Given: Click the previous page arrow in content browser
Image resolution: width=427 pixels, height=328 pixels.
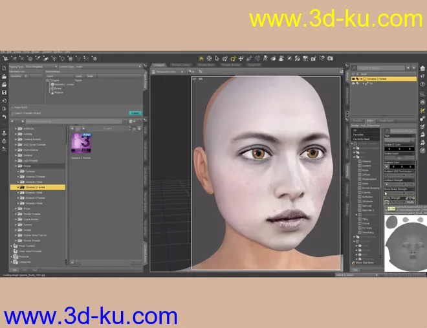Looking at the screenshot, I should pos(72,129).
